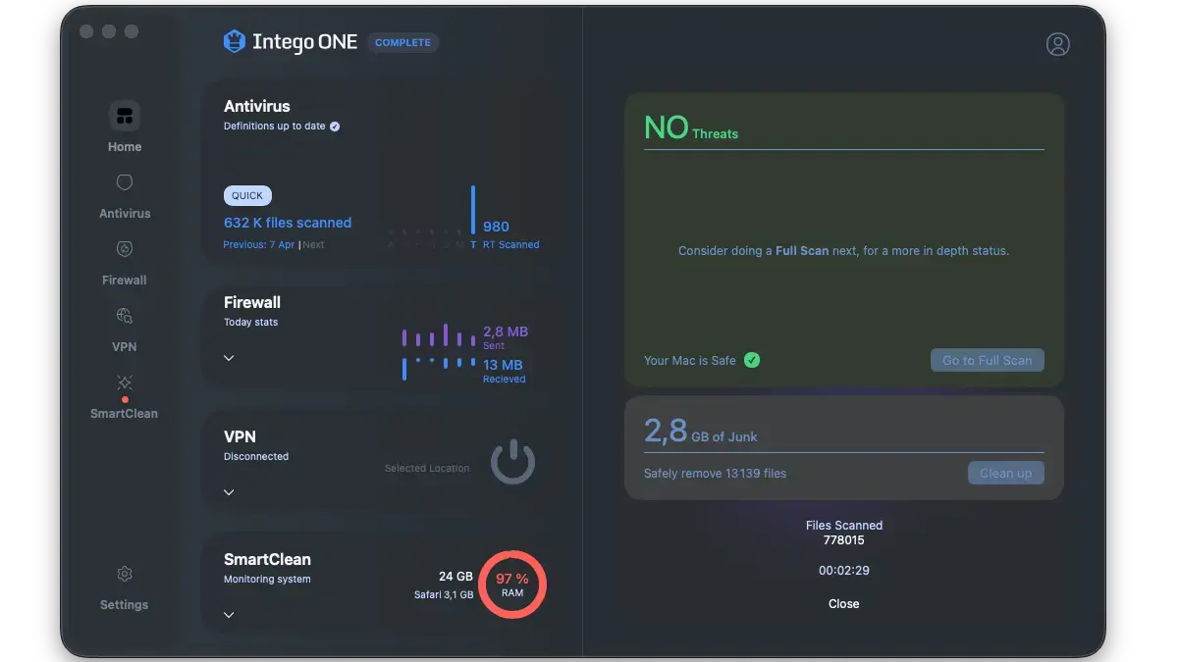This screenshot has width=1178, height=662.
Task: Click the Intego ONE shield logo
Action: pos(234,41)
